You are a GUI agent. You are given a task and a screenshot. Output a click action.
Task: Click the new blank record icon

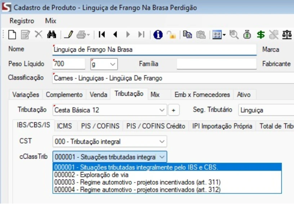tap(12, 35)
